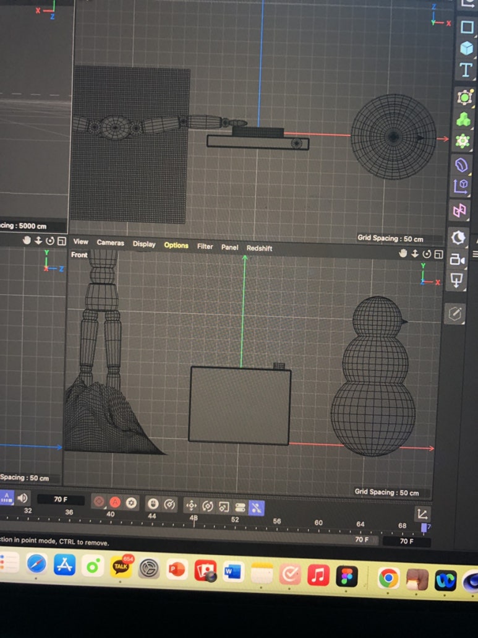Click the red Record Active Objects keyframe button

[99, 501]
